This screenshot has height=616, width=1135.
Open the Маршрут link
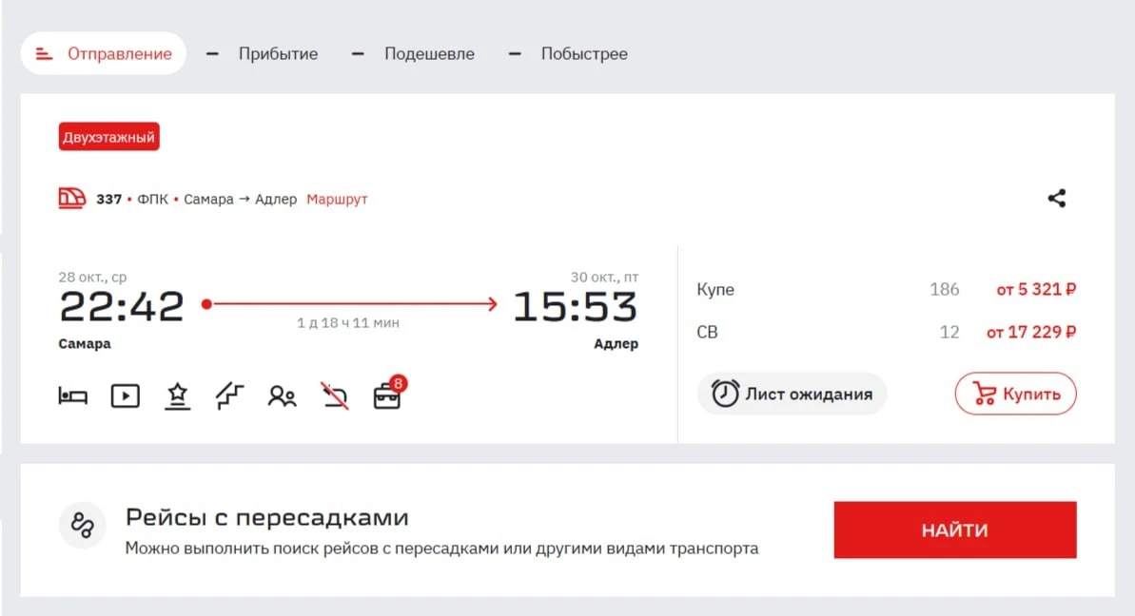pos(338,199)
